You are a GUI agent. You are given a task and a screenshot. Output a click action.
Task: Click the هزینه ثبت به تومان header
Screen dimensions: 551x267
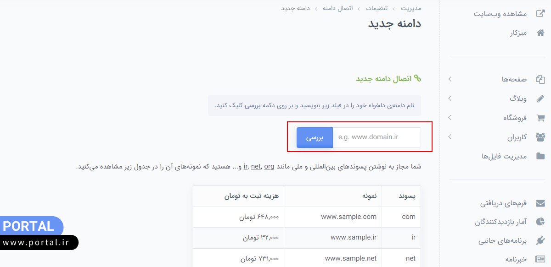[239, 196]
